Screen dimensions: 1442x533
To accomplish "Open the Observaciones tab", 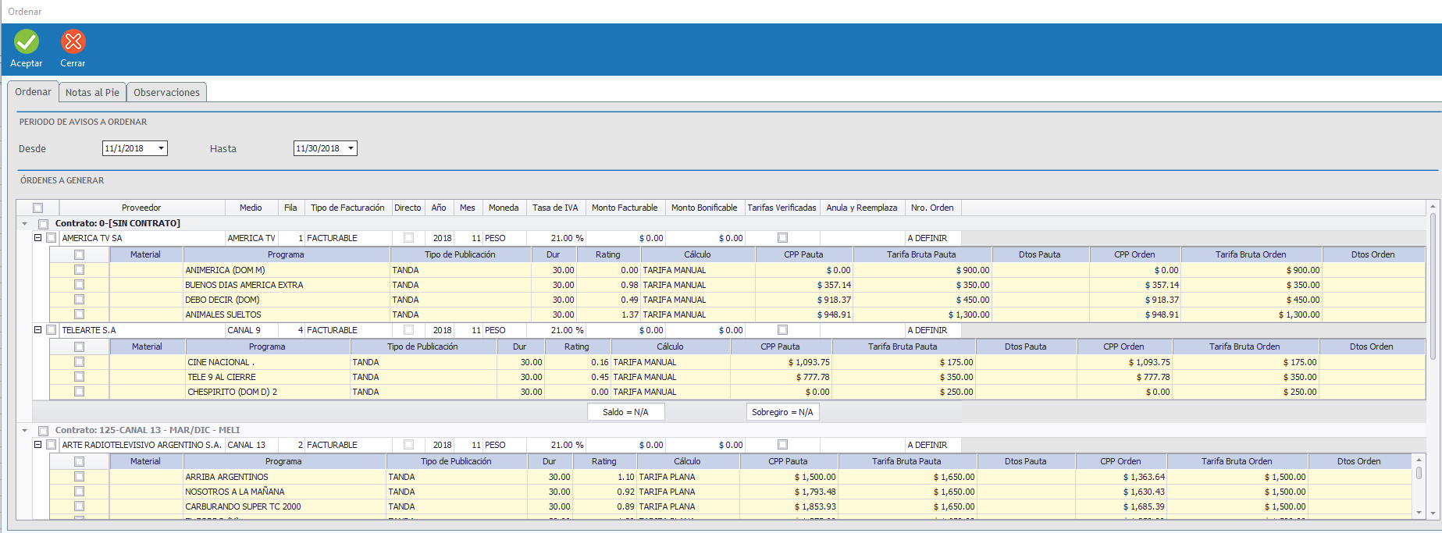I will coord(166,92).
